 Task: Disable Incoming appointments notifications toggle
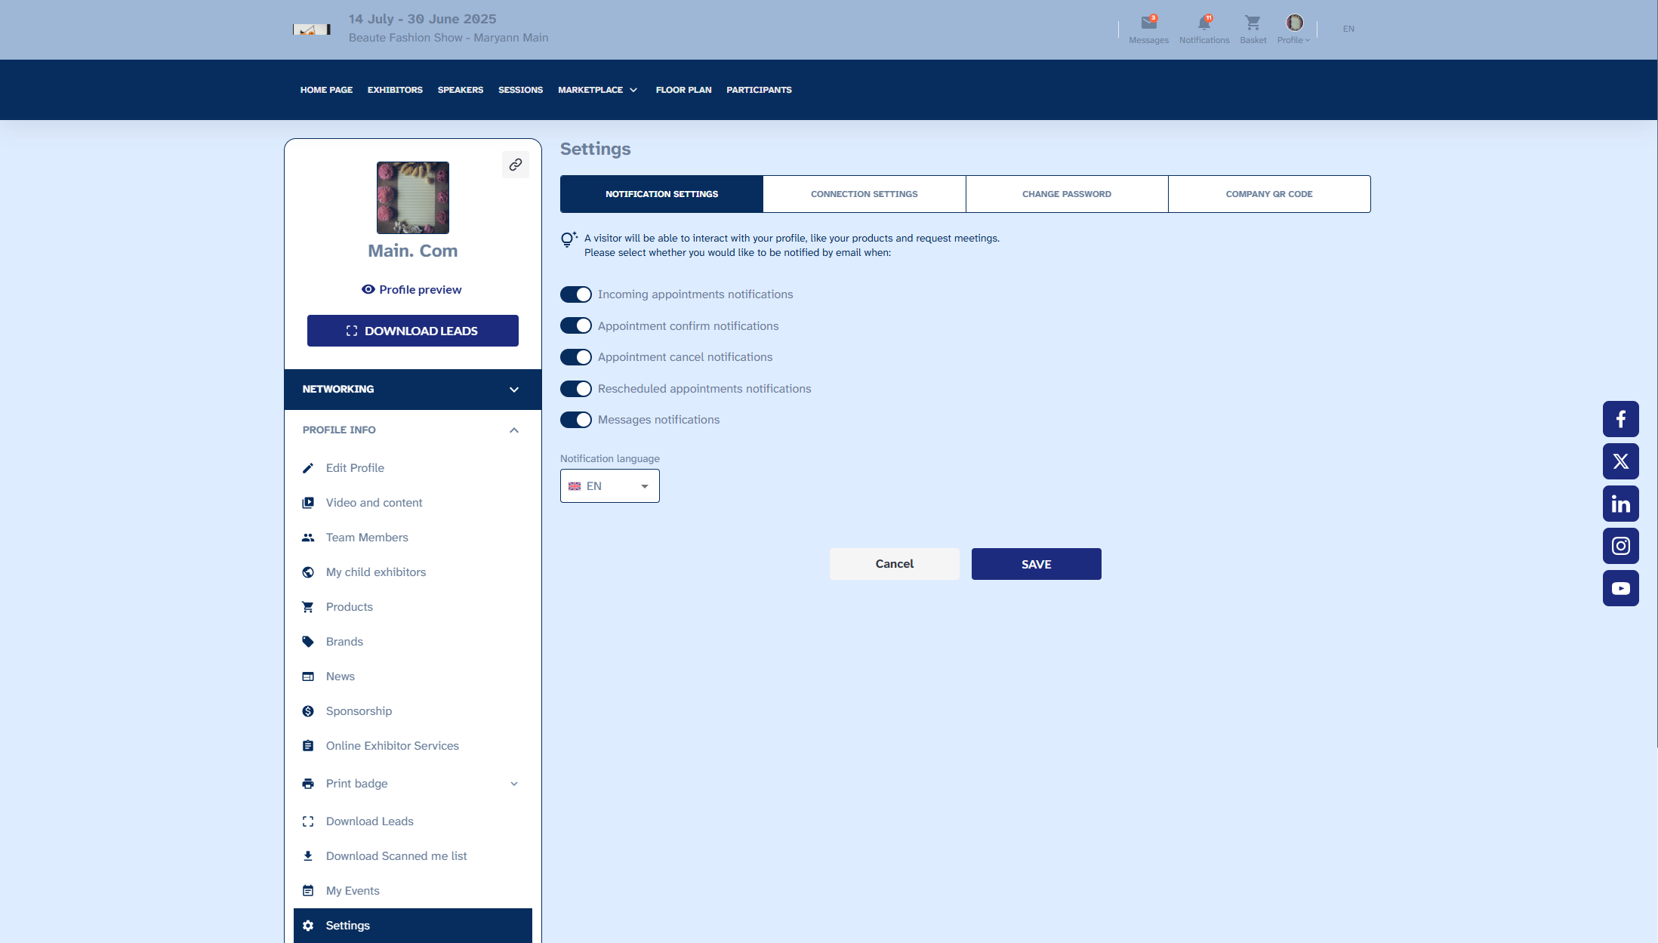point(576,294)
